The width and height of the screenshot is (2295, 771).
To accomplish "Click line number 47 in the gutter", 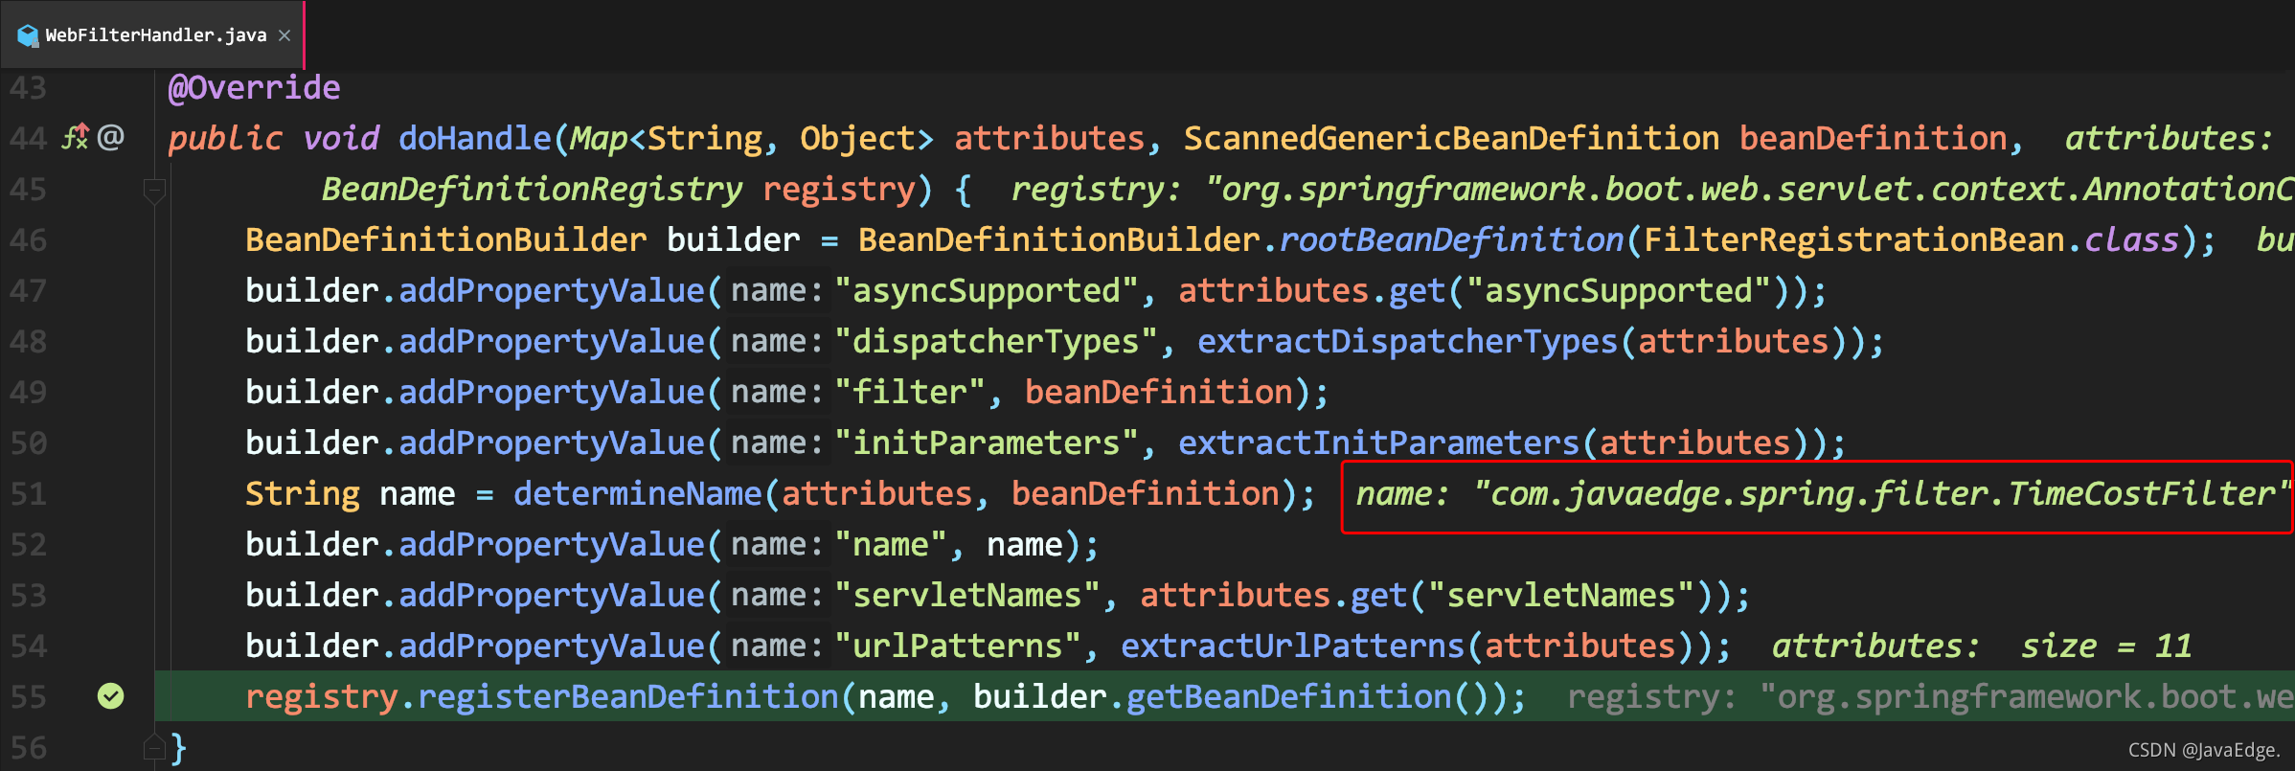I will click(28, 290).
